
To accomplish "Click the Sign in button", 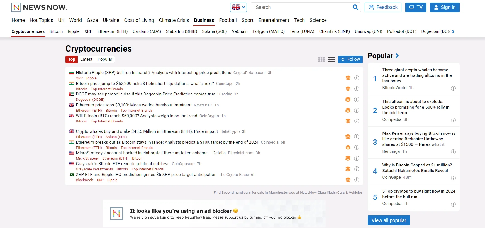I will tap(445, 7).
